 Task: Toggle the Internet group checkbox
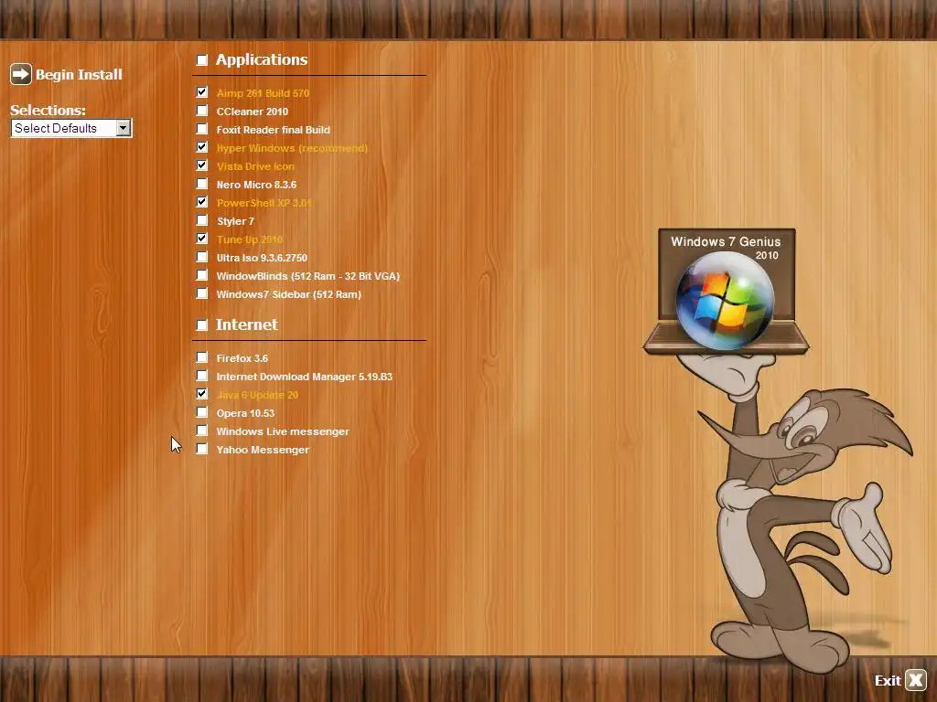202,324
